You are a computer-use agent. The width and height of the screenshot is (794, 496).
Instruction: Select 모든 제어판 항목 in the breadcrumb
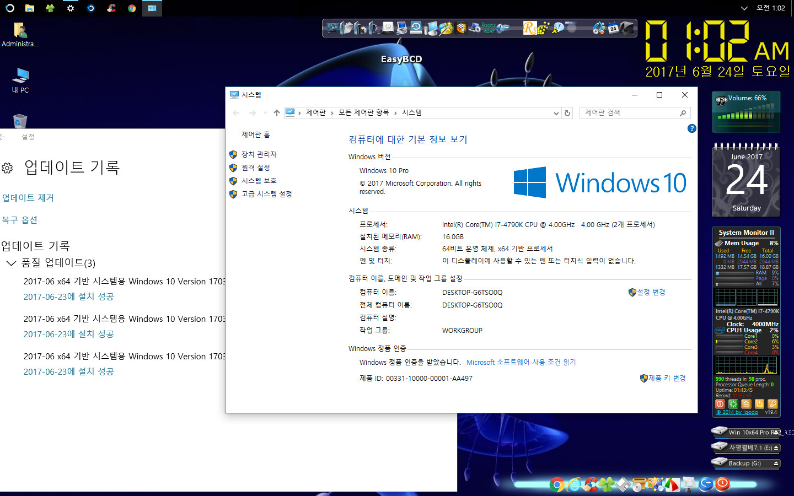(x=363, y=112)
